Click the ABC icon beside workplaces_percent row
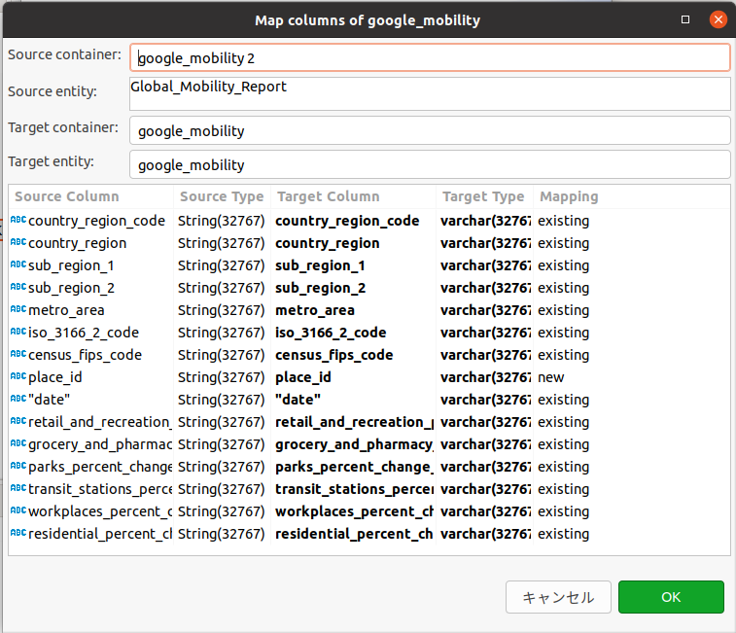736x633 pixels. (18, 511)
